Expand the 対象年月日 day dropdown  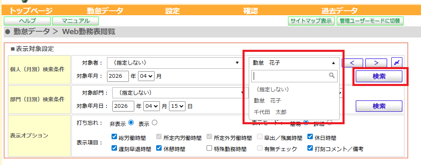[178, 106]
